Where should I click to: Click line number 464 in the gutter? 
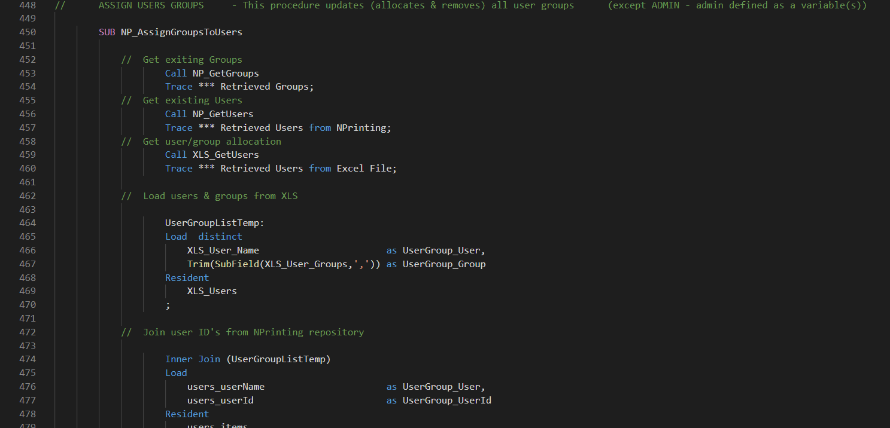tap(28, 223)
